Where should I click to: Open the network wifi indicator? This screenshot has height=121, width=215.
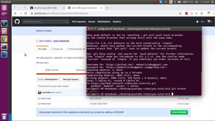pyautogui.click(x=166, y=2)
